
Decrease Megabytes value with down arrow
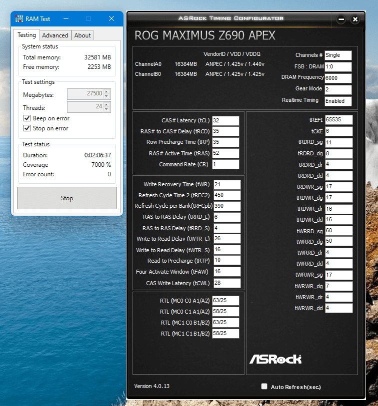(106, 96)
